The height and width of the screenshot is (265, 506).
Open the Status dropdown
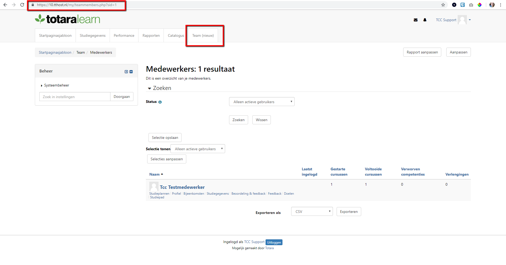click(x=262, y=102)
